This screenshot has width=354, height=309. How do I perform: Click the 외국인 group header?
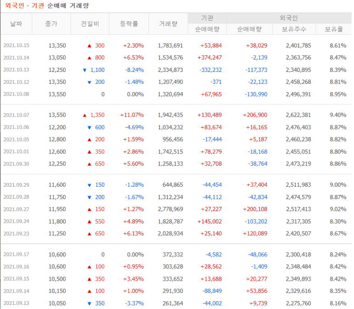(289, 18)
